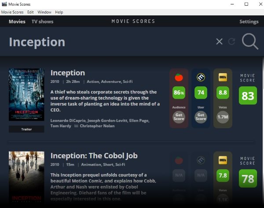This screenshot has height=208, width=264.
Task: Click the Animation, Short, Sci-Fi genre text
Action: click(103, 164)
